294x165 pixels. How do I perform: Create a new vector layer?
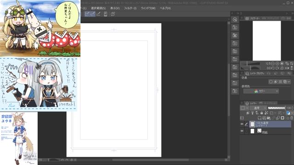[x=264, y=118]
